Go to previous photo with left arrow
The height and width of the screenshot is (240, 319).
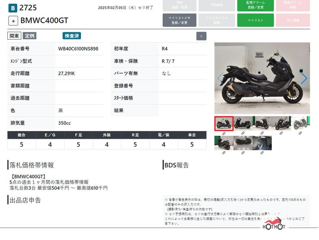220,78
